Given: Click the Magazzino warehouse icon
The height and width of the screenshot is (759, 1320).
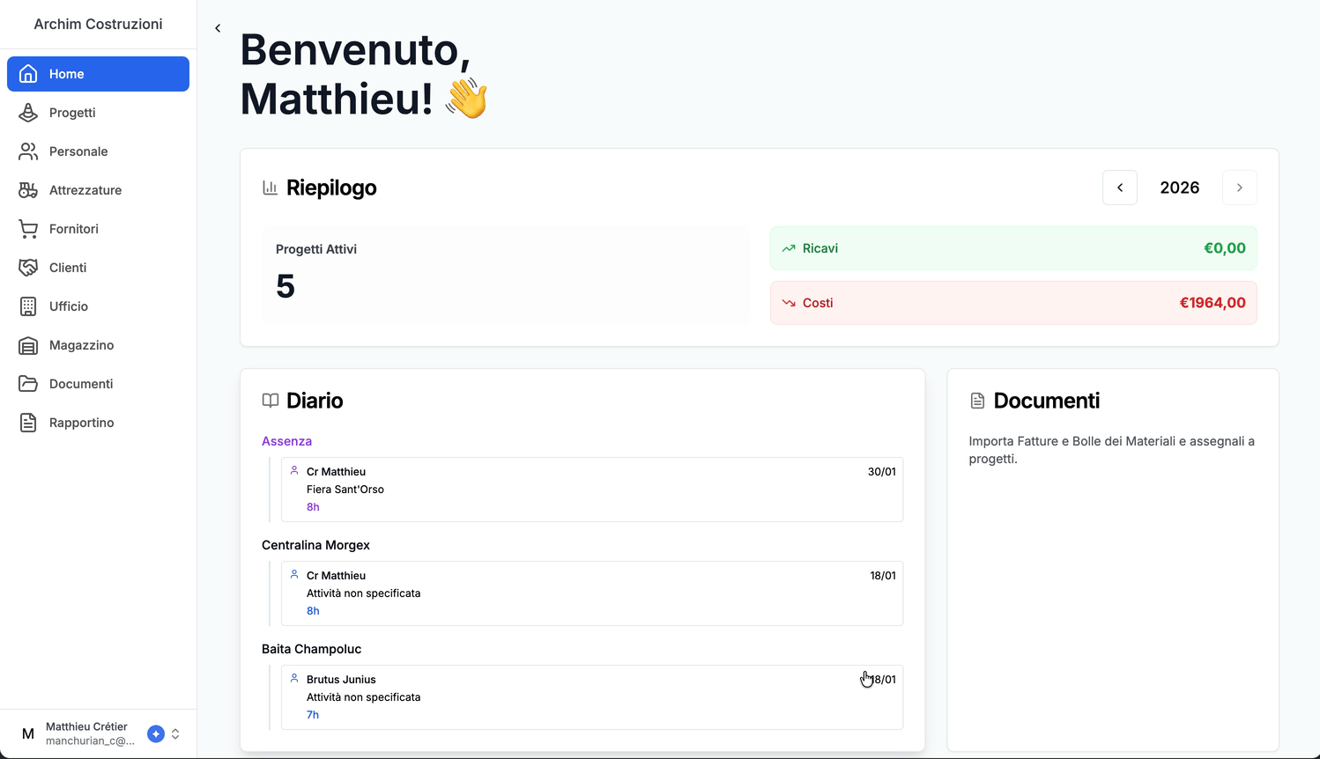Looking at the screenshot, I should click(26, 345).
